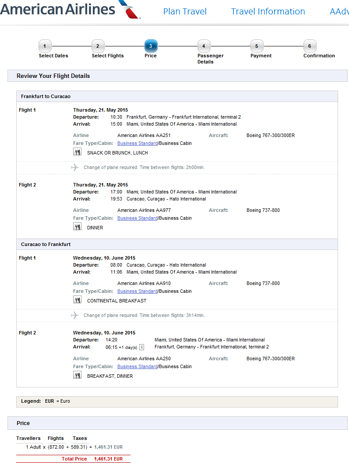Open Business Standard fare details for flight AA251

coord(137,143)
